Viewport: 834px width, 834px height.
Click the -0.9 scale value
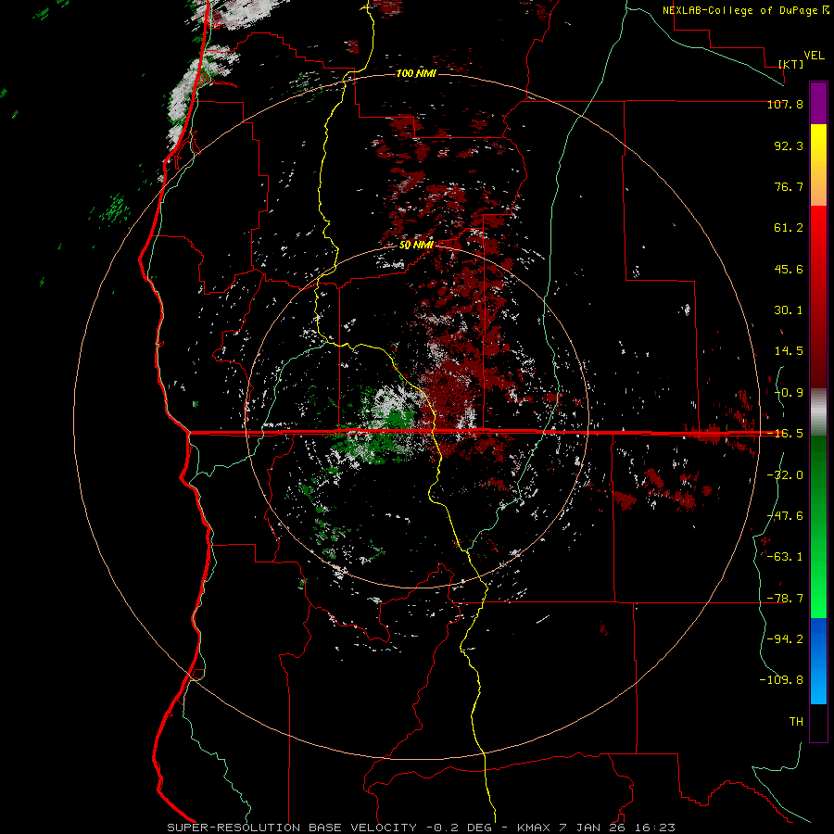tap(789, 393)
